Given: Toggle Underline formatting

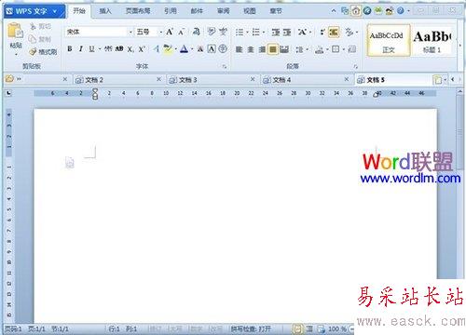Looking at the screenshot, I should pyautogui.click(x=91, y=49).
